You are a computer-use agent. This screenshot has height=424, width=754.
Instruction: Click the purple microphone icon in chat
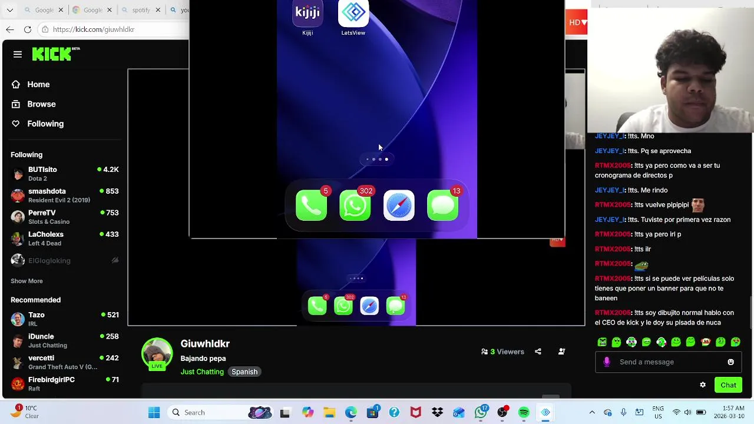[607, 362]
